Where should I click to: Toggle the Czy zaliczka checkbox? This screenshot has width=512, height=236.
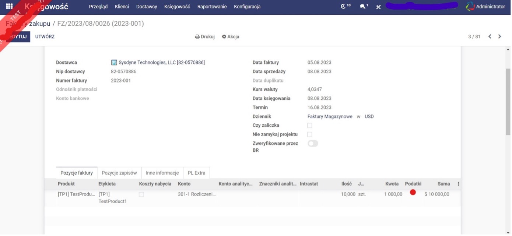point(310,126)
